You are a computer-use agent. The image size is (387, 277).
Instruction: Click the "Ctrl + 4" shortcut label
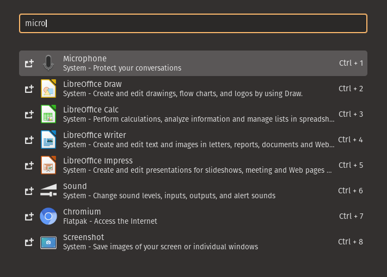click(351, 140)
